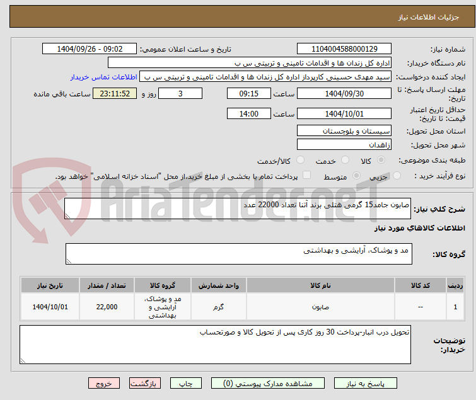Click the گروه کالا text area
The height and width of the screenshot is (400, 476).
[239, 254]
